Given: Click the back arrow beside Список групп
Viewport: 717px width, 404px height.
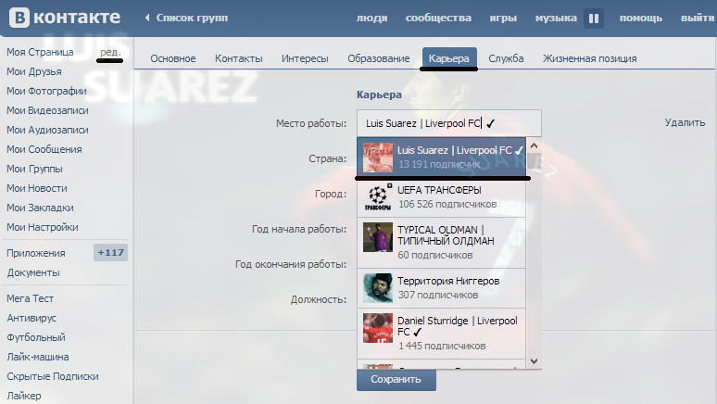Looking at the screenshot, I should point(146,18).
